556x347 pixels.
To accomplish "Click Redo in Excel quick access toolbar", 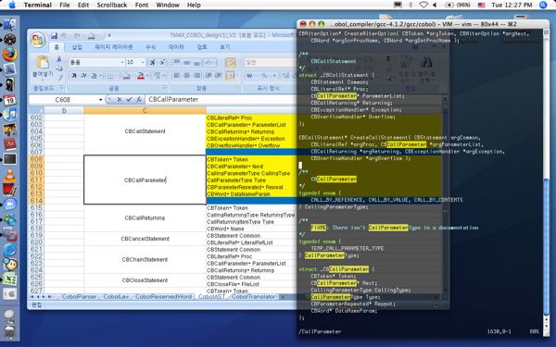I will click(x=77, y=36).
